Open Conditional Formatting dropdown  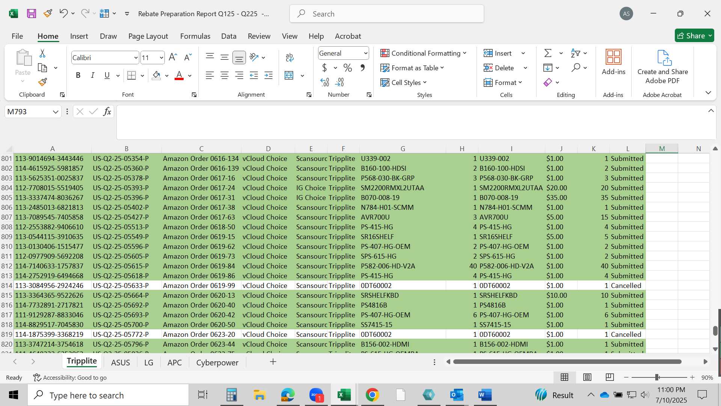[x=423, y=53]
